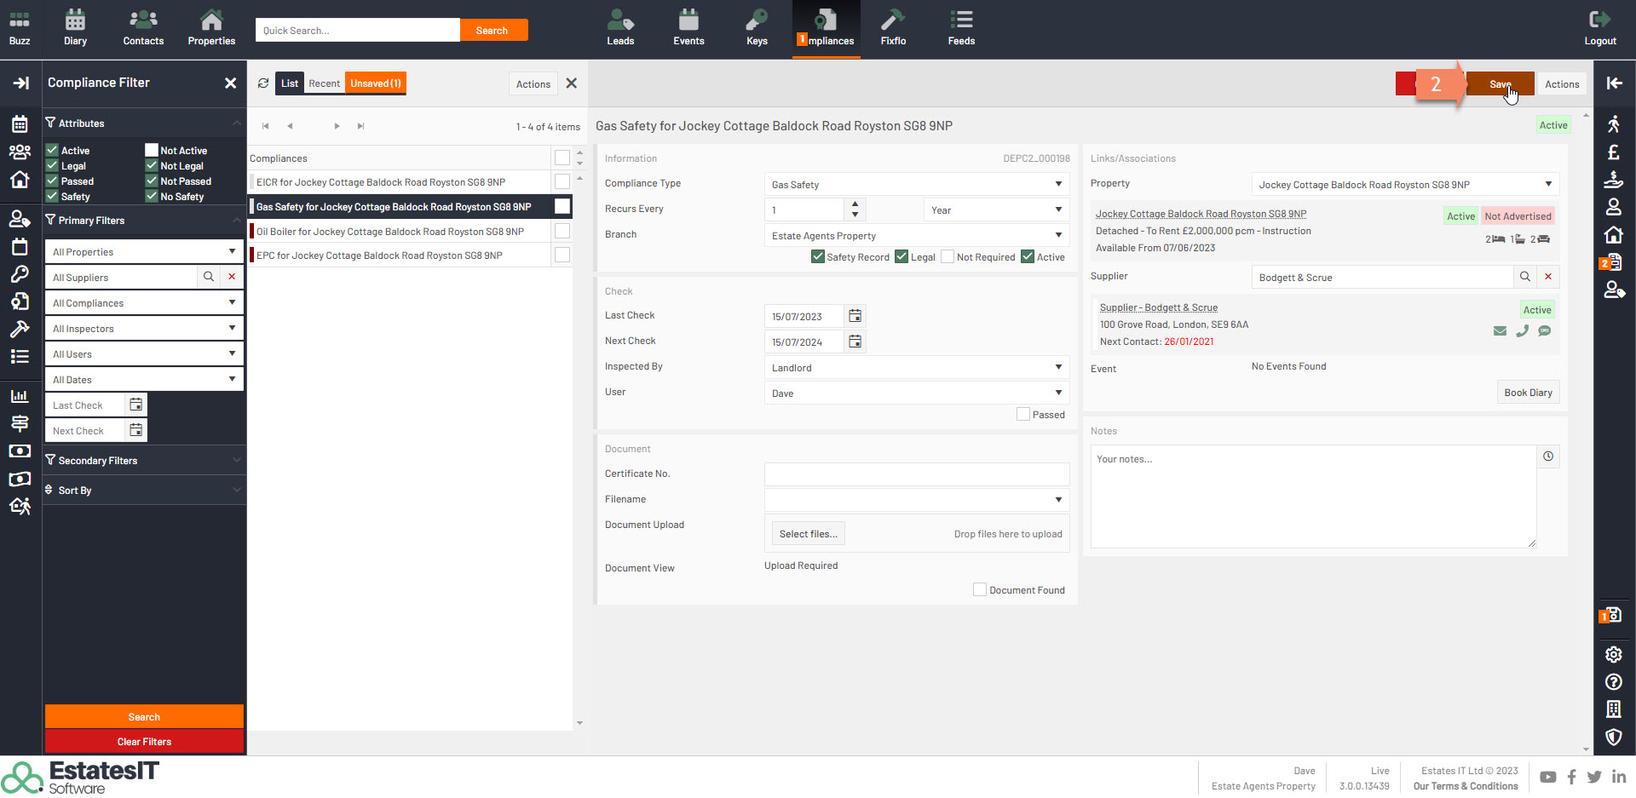This screenshot has width=1636, height=798.
Task: Refresh the compliance list
Action: 263,83
